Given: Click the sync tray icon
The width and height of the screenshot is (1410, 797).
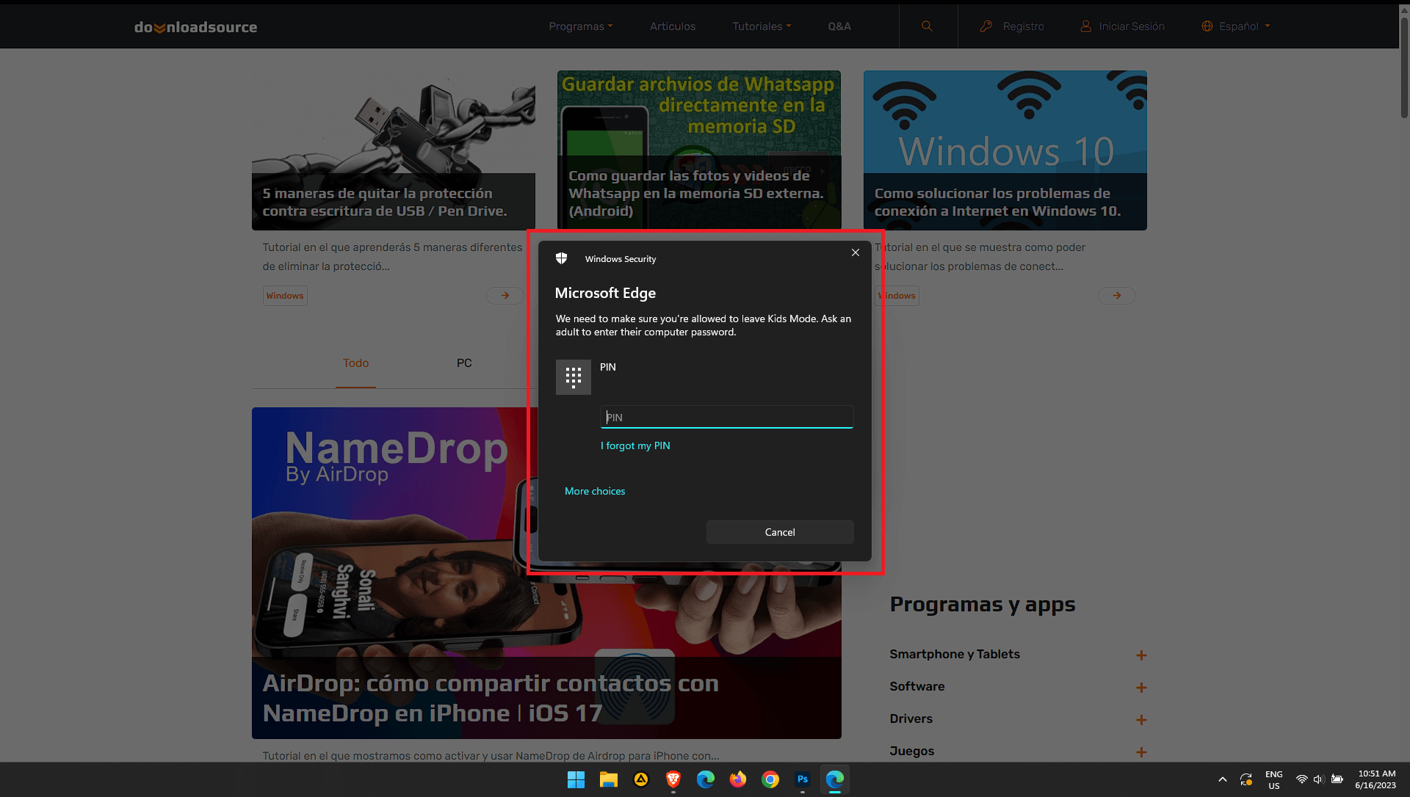Looking at the screenshot, I should point(1246,779).
